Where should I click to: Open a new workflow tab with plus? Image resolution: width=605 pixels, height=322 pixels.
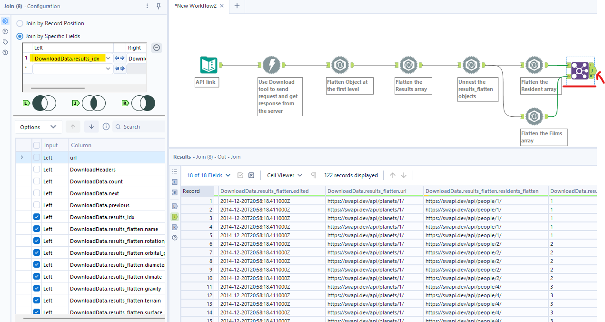pos(237,6)
